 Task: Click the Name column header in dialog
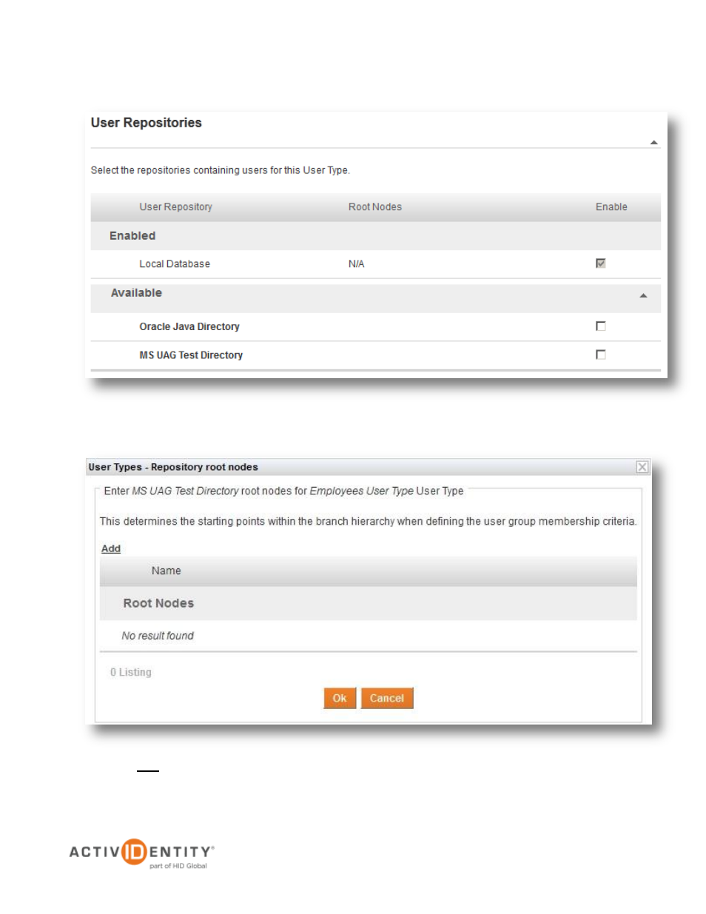(166, 571)
